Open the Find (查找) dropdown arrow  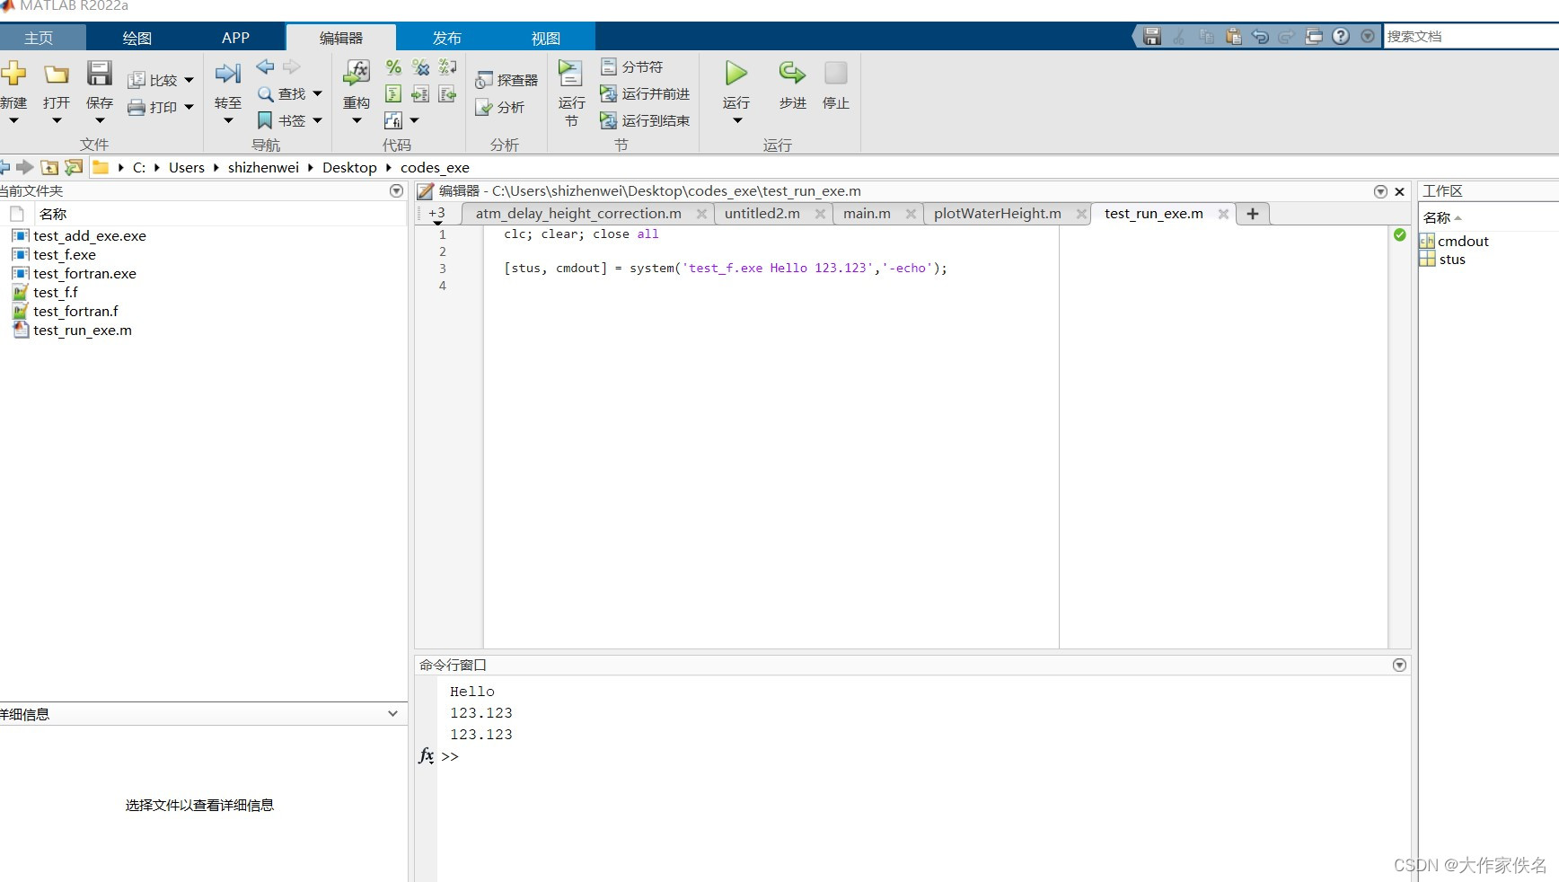317,93
